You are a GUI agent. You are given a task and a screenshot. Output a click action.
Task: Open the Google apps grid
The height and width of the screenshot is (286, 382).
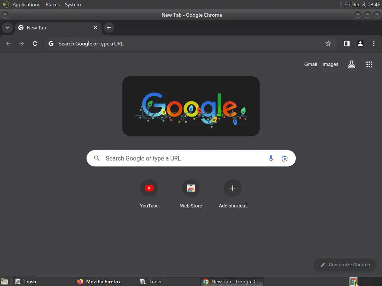pos(369,64)
